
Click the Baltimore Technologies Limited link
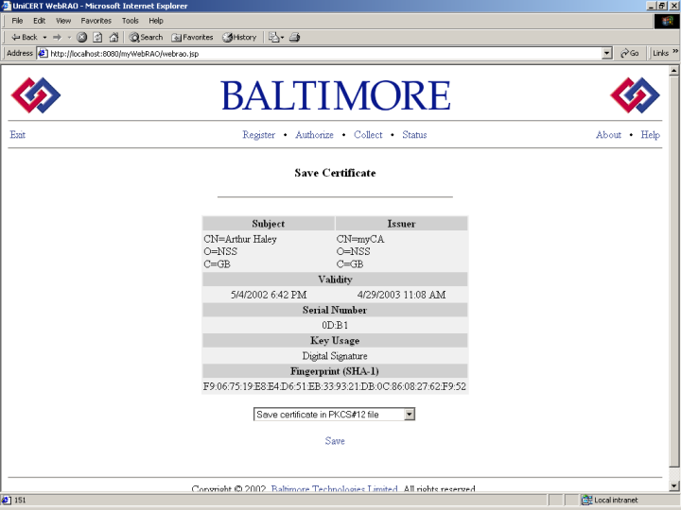click(335, 488)
